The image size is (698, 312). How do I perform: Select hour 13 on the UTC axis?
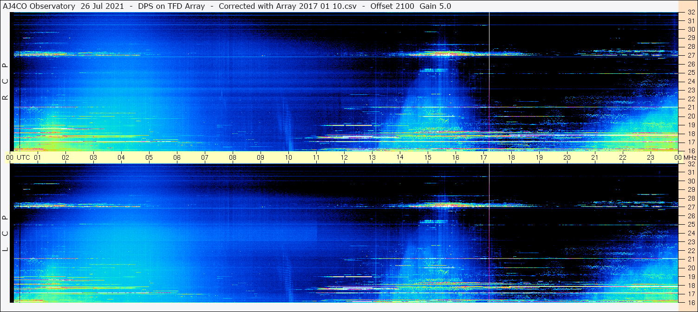pos(372,157)
